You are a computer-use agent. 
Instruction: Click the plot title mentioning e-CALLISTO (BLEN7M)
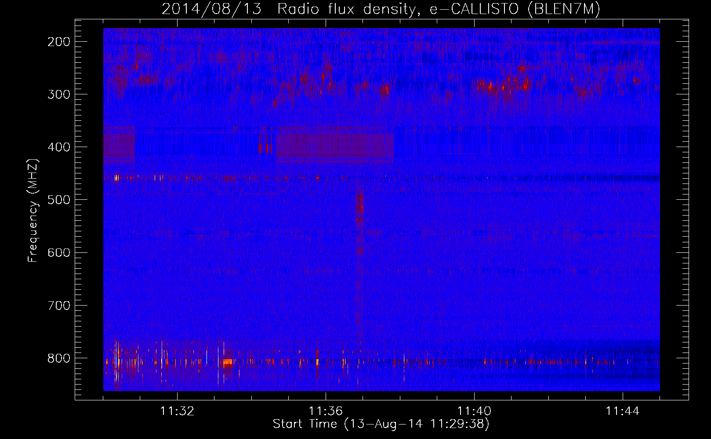tap(381, 9)
